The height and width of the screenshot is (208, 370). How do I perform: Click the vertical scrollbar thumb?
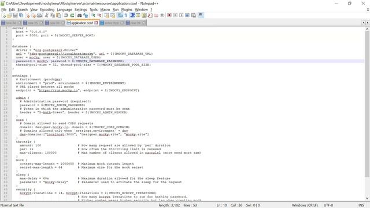click(x=367, y=104)
